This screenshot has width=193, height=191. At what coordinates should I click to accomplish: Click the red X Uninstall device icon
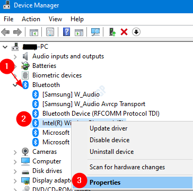(124, 32)
